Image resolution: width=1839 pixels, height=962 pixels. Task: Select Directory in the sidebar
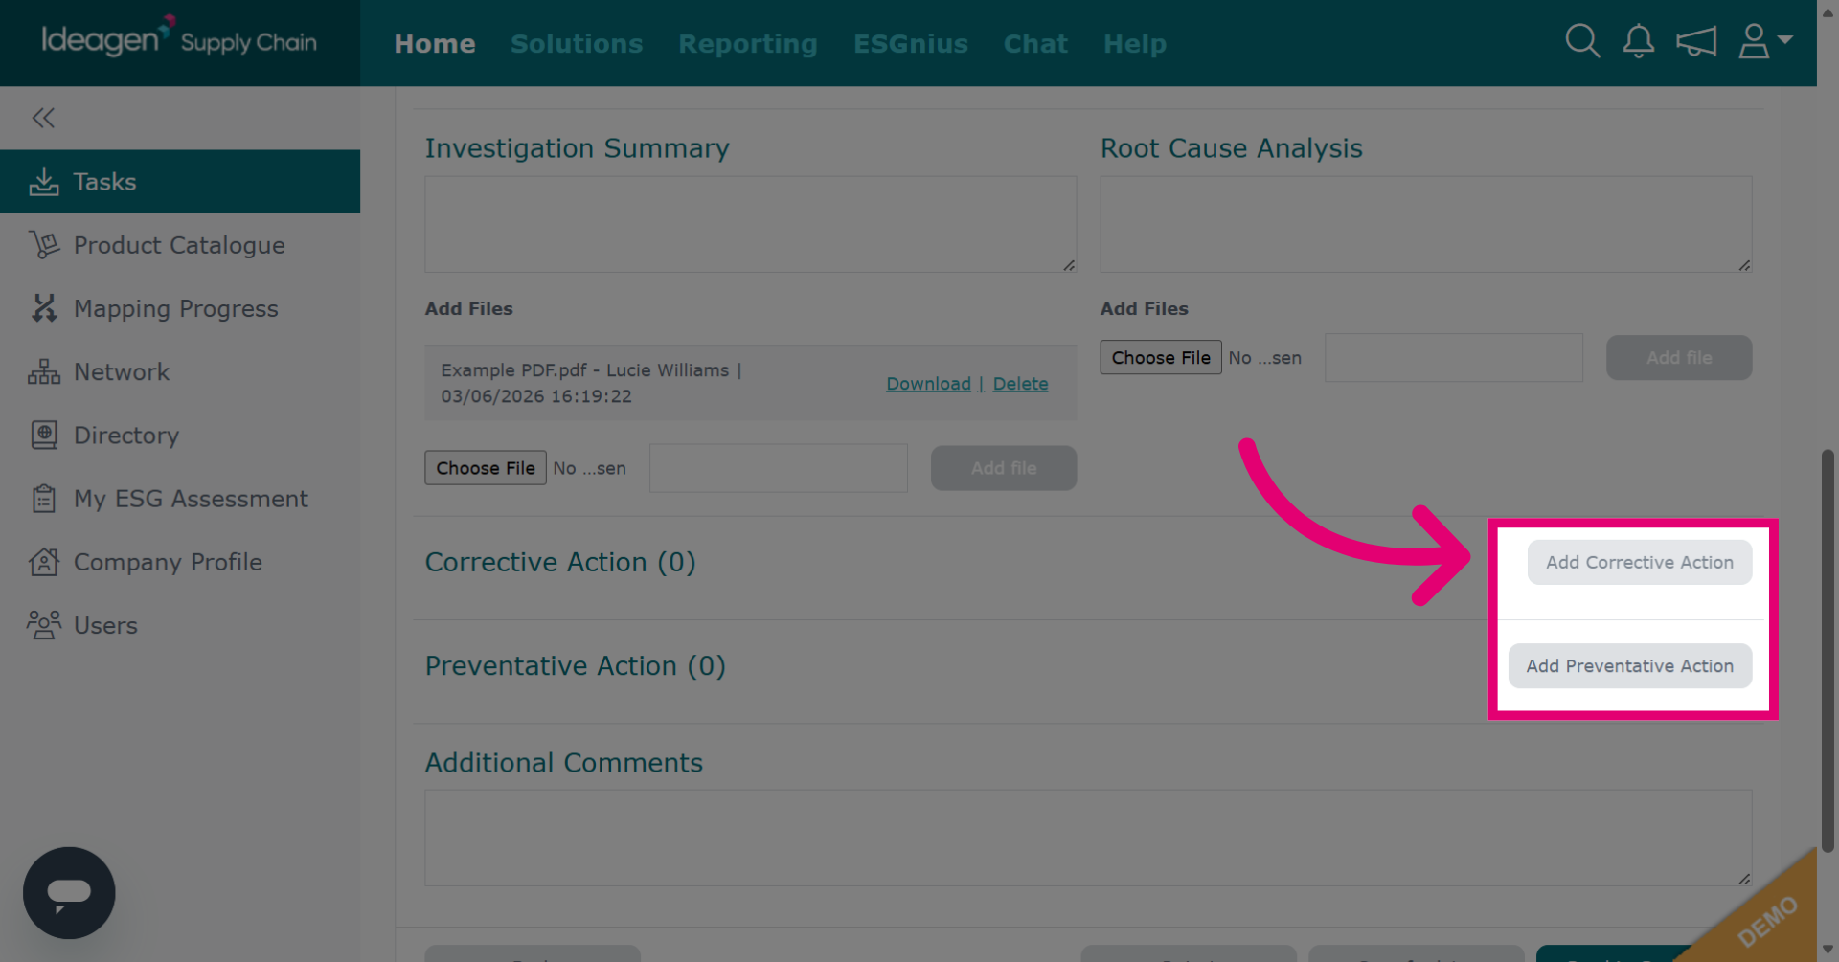point(180,435)
